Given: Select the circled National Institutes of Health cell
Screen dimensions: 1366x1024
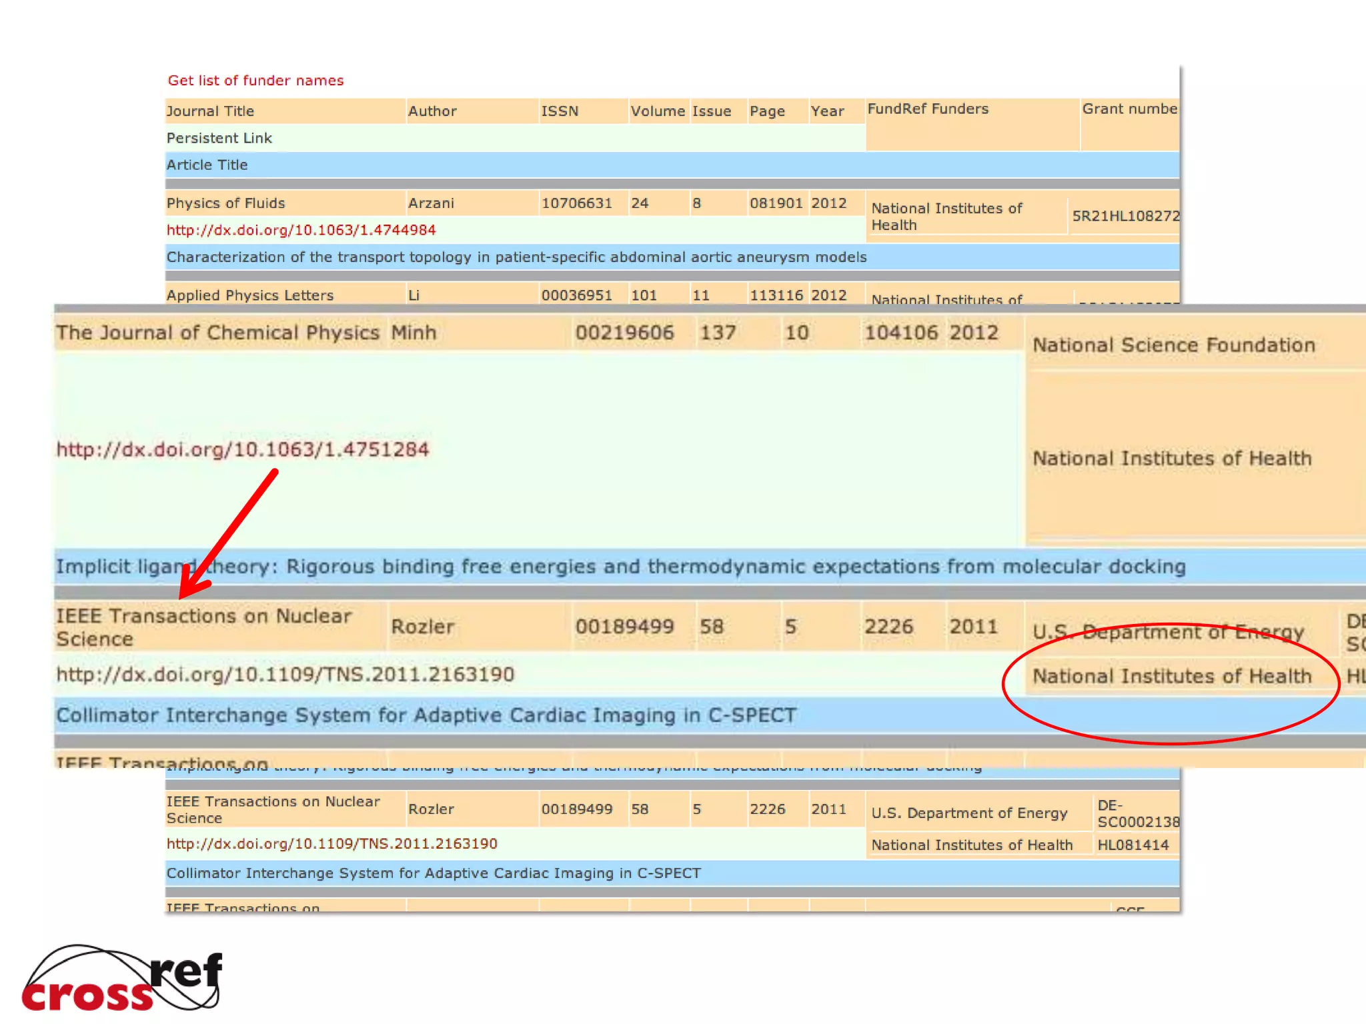Looking at the screenshot, I should click(x=1172, y=676).
